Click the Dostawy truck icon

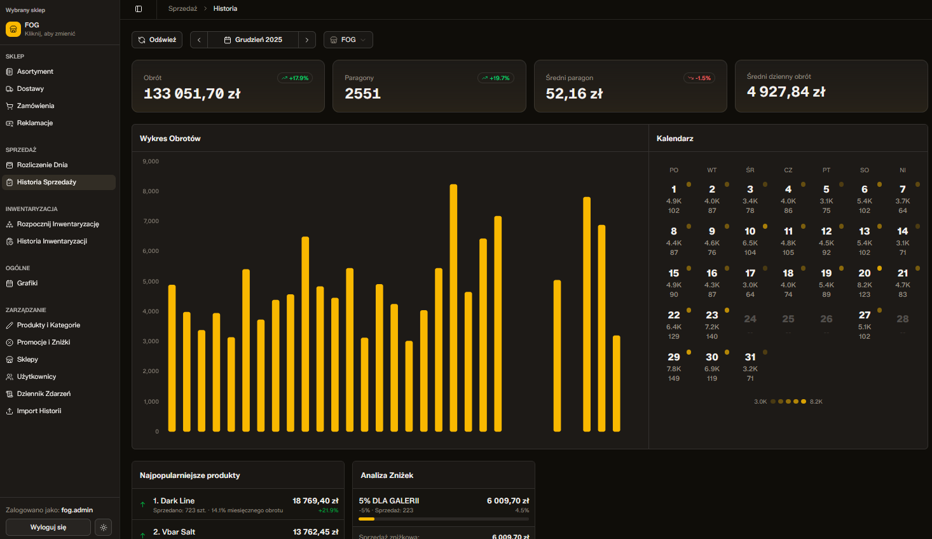pyautogui.click(x=10, y=89)
